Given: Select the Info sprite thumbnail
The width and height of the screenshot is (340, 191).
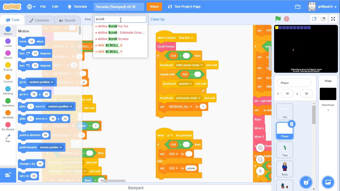Looking at the screenshot, I should (285, 111).
